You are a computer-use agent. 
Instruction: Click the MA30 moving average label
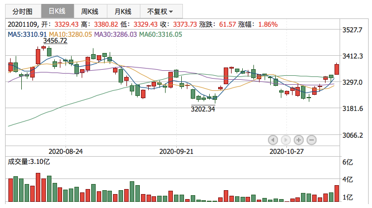coord(116,35)
